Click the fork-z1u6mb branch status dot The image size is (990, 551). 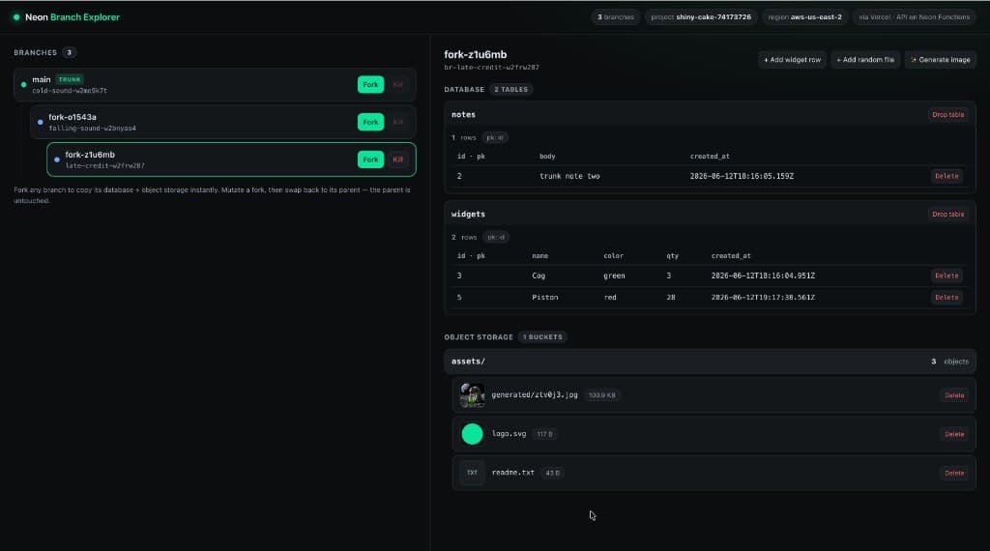(x=57, y=159)
